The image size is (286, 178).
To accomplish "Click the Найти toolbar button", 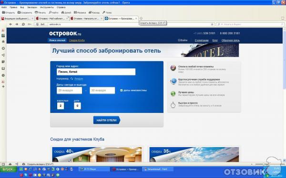I will coord(53,12).
